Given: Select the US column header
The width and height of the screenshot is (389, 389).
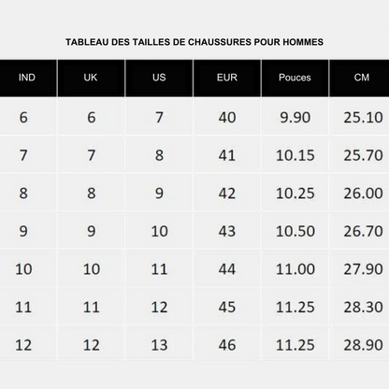Looking at the screenshot, I should point(159,78).
